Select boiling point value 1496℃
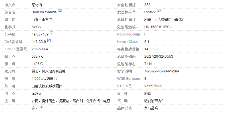 pyautogui.click(x=37, y=64)
